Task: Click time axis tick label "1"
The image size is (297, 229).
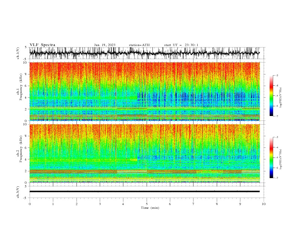Action: coord(53,204)
